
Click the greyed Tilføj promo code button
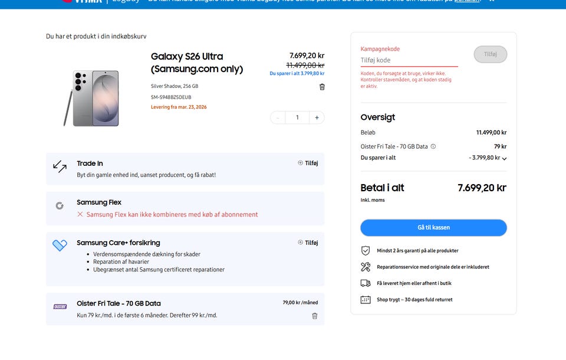490,54
